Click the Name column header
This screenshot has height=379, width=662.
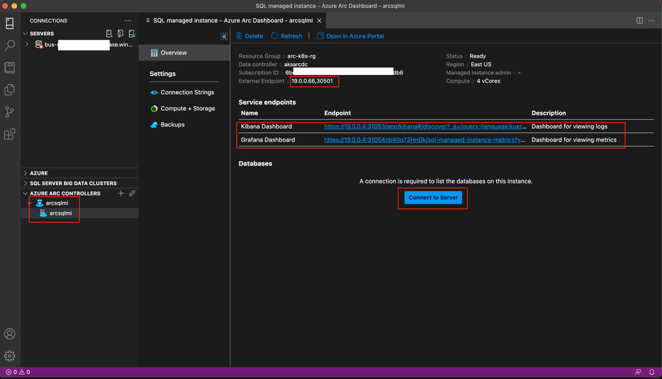click(250, 113)
